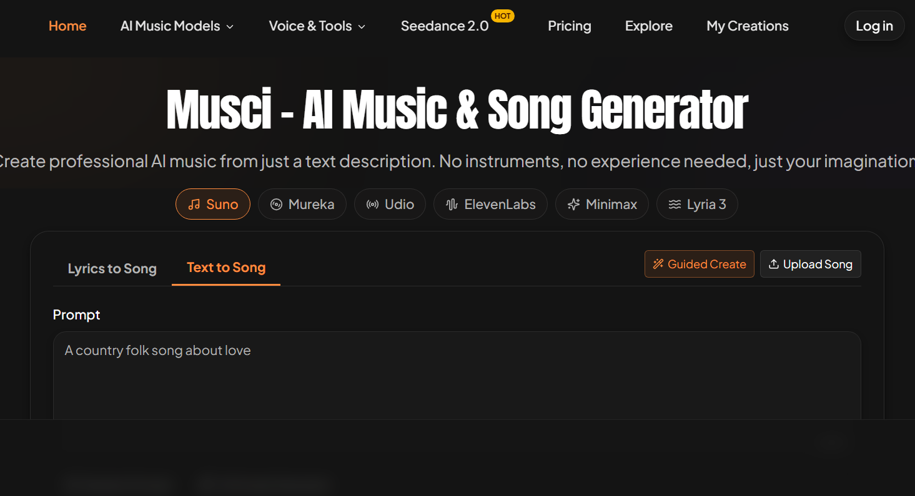
Task: Go to the Explore page
Action: 649,26
